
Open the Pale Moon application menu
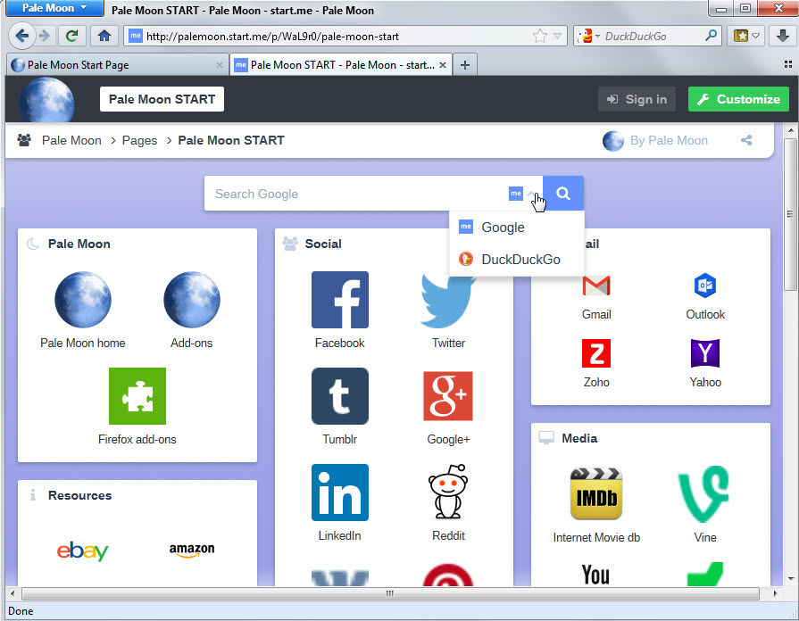click(54, 8)
